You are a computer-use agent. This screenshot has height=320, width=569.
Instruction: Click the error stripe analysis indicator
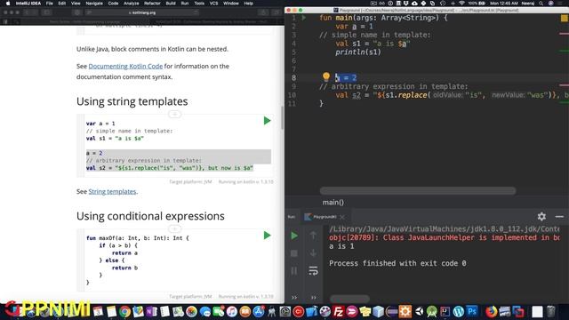pos(564,18)
